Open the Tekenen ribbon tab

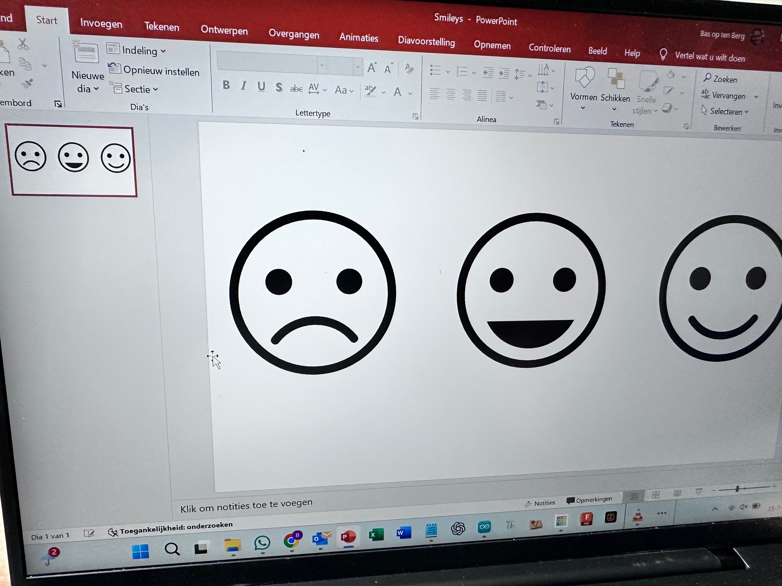tap(162, 27)
